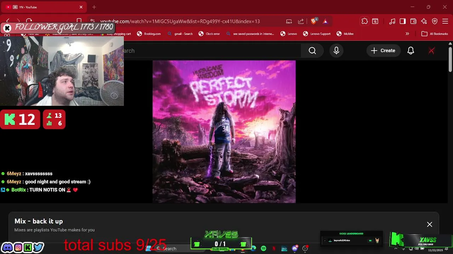The image size is (453, 254).
Task: Click the YouTube search magnifier button
Action: coord(312,50)
